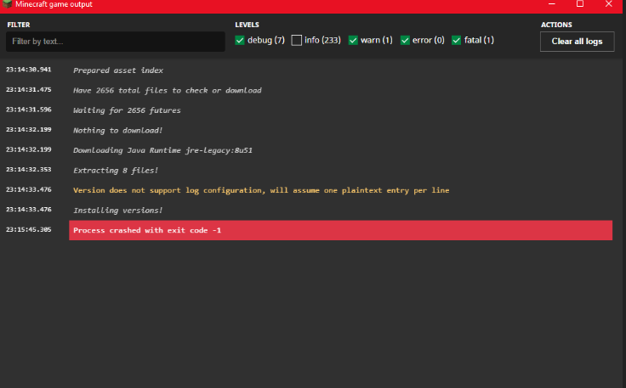Viewport: 626px width, 388px height.
Task: Focus the Filter by text input field
Action: click(116, 42)
